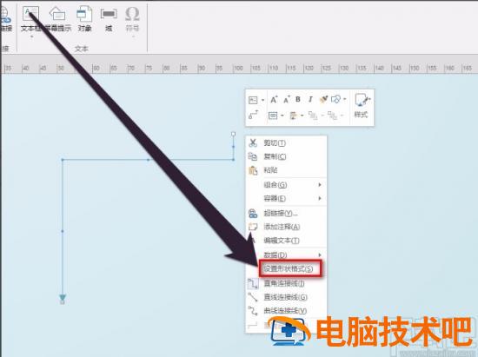The height and width of the screenshot is (357, 478).
Task: Click the link icon beside 超链接
Action: [x=253, y=213]
